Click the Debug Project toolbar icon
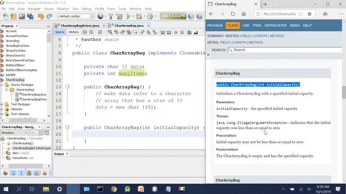The image size is (346, 194). point(139,16)
